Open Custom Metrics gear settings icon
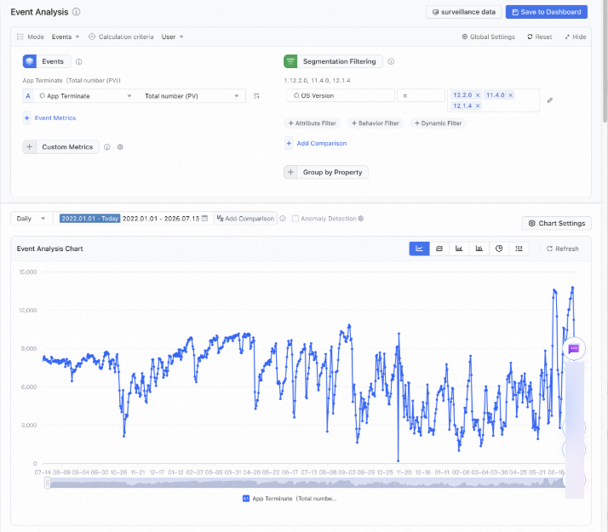The width and height of the screenshot is (608, 532). (x=120, y=147)
